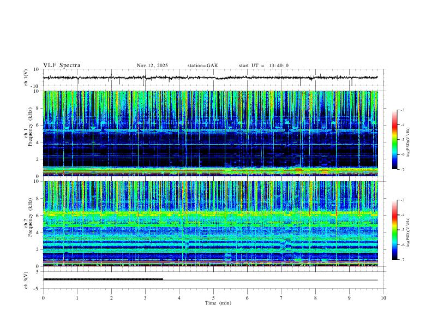Select the date text "Nov.12, 2025"
This screenshot has height=334, width=432.
(x=152, y=65)
